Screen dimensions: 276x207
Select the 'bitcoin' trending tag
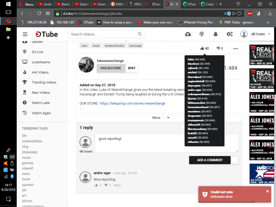click(27, 201)
